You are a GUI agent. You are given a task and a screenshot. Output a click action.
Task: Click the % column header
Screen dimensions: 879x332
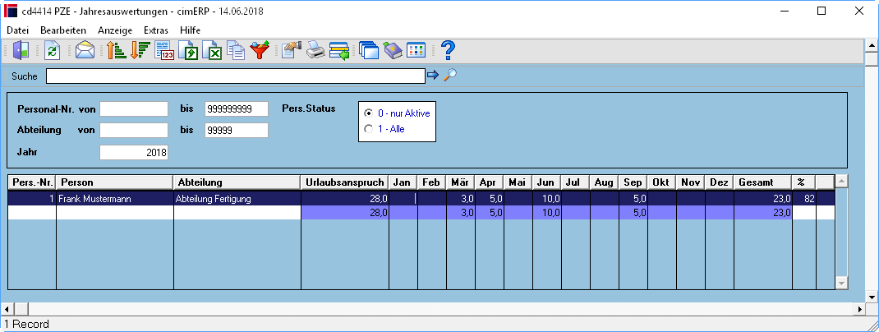tap(804, 182)
